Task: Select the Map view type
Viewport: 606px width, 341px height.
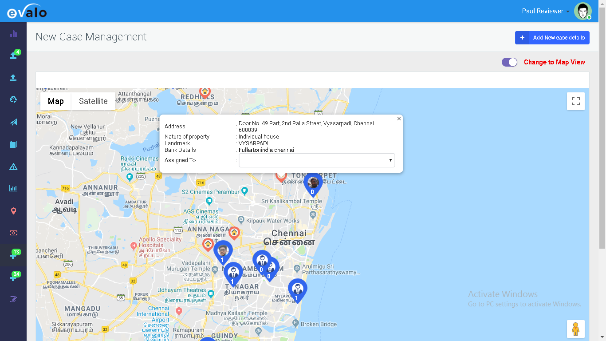Action: (56, 101)
